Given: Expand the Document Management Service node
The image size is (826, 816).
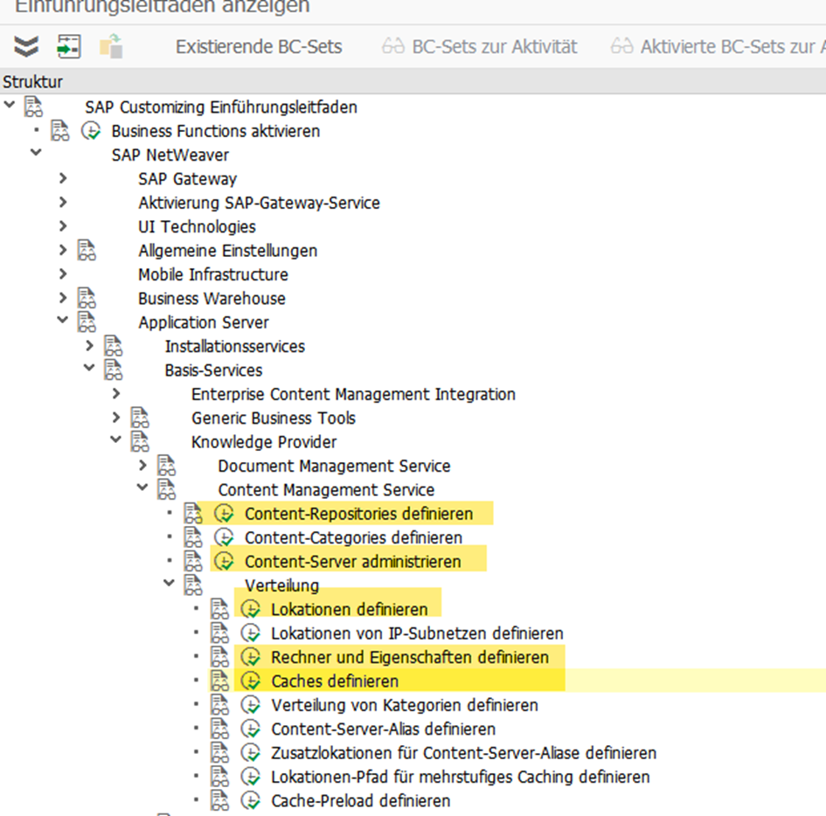Looking at the screenshot, I should [x=142, y=465].
